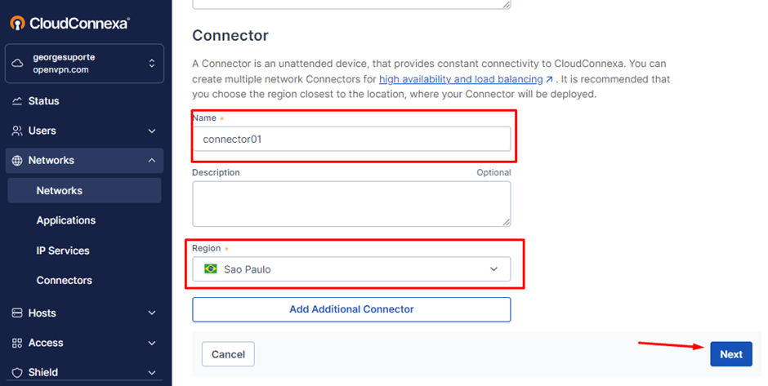
Task: Click the Users people icon
Action: click(x=17, y=131)
